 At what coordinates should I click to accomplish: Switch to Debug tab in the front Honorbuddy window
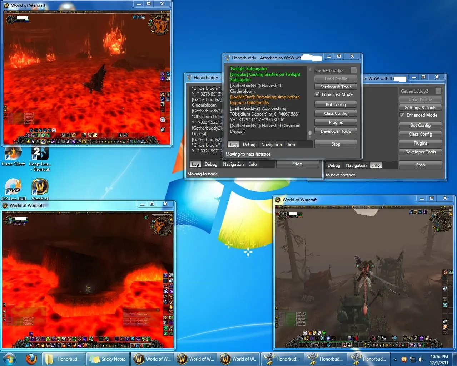[x=249, y=145]
